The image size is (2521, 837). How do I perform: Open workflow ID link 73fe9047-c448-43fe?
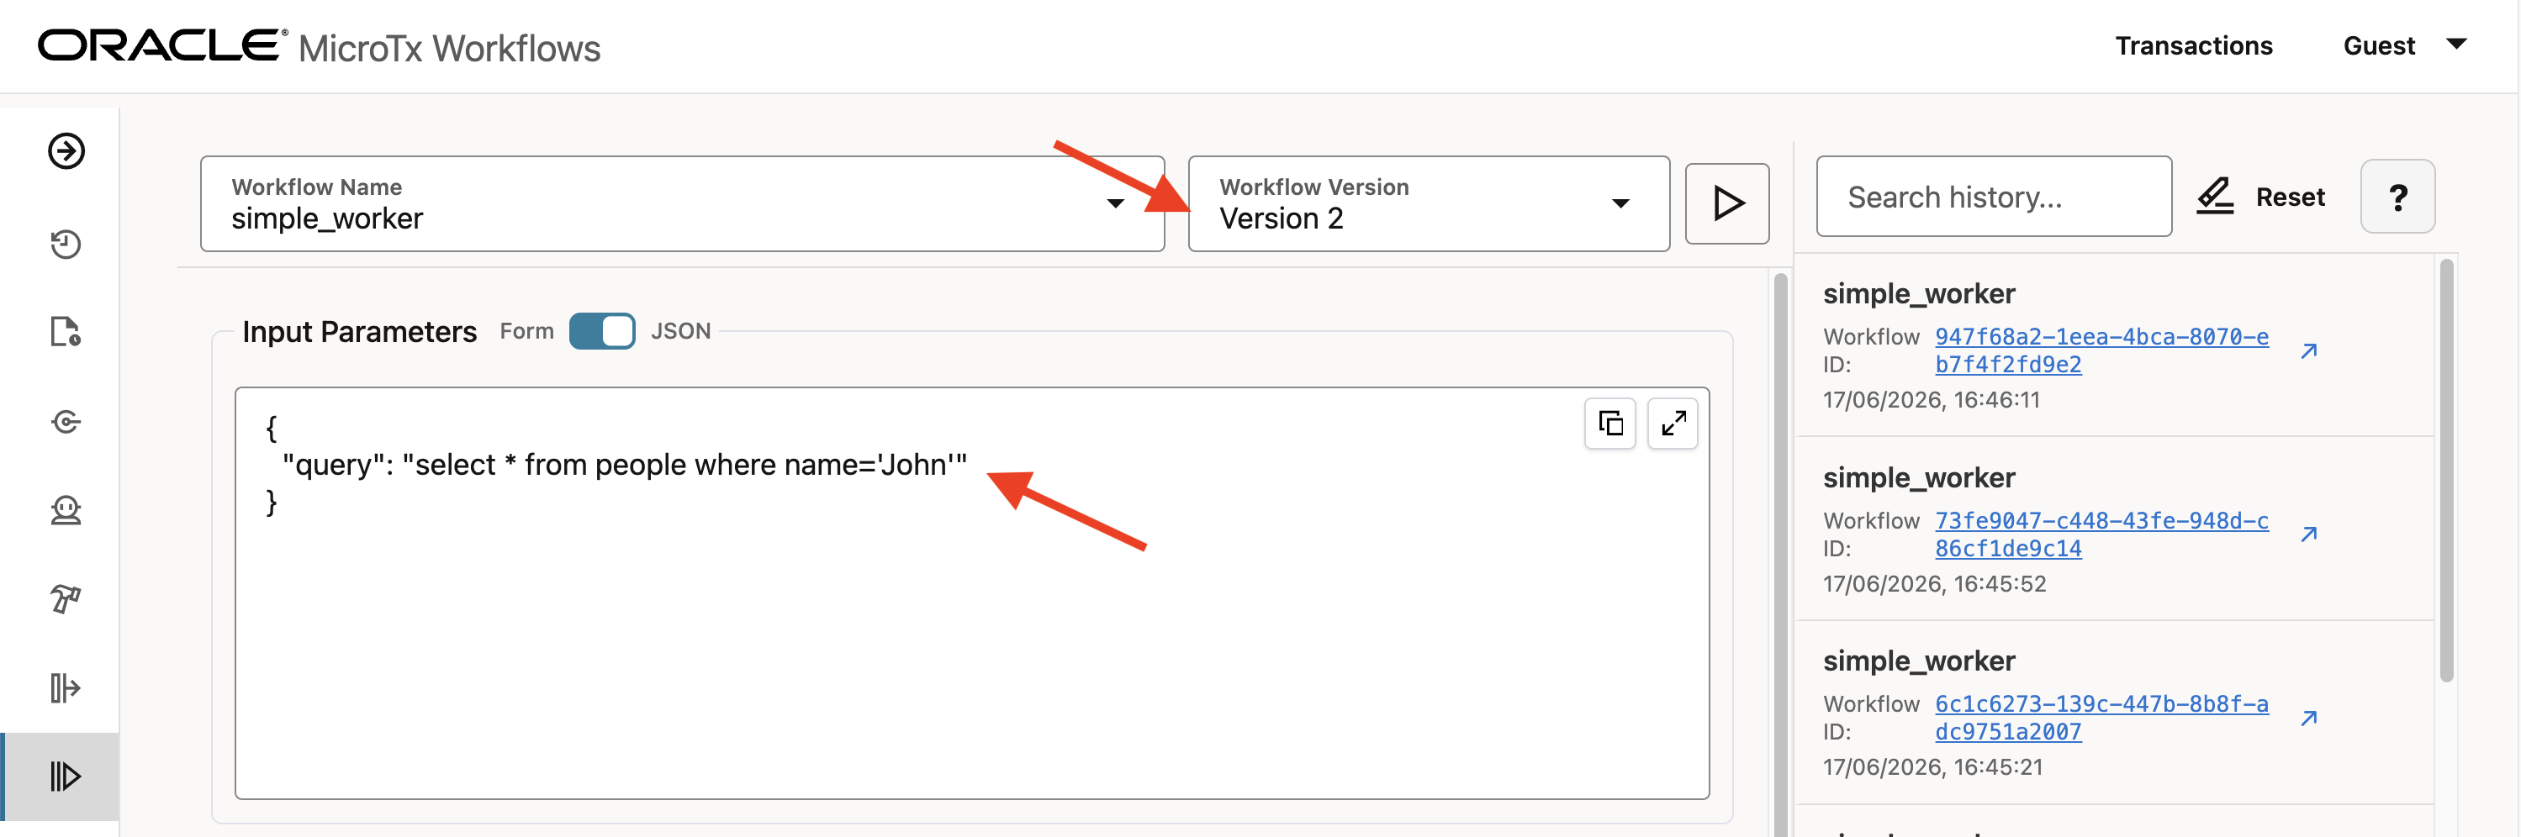[x=2101, y=534]
